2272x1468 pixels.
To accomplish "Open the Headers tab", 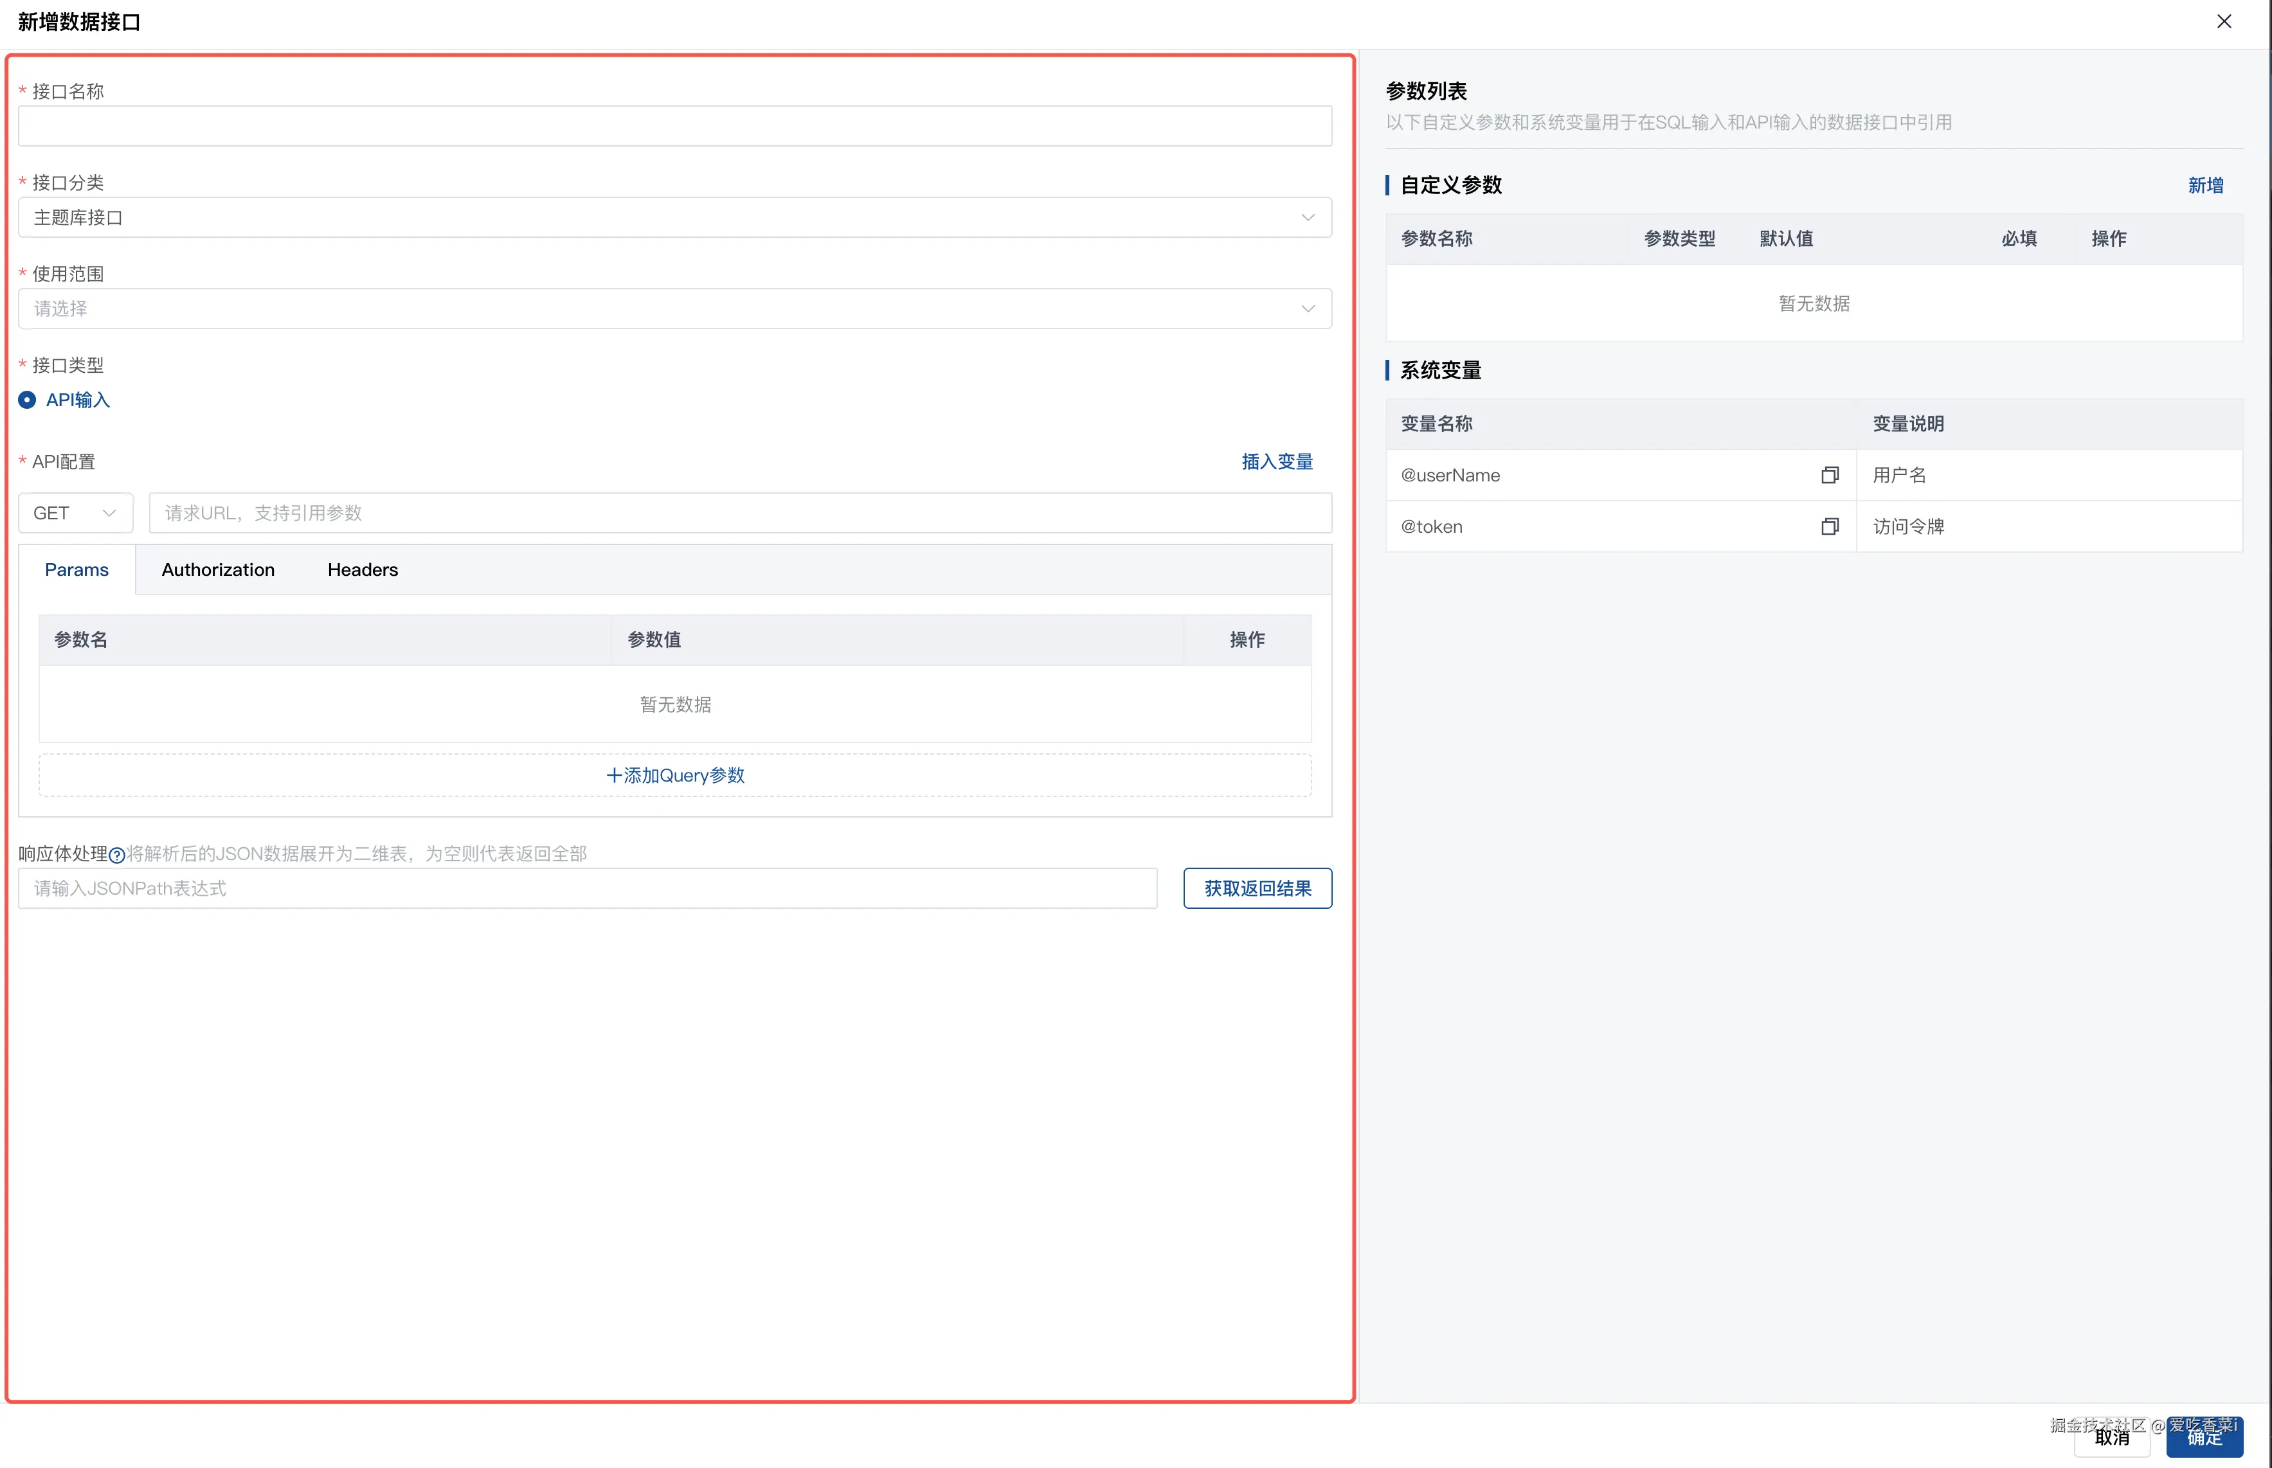I will 363,569.
